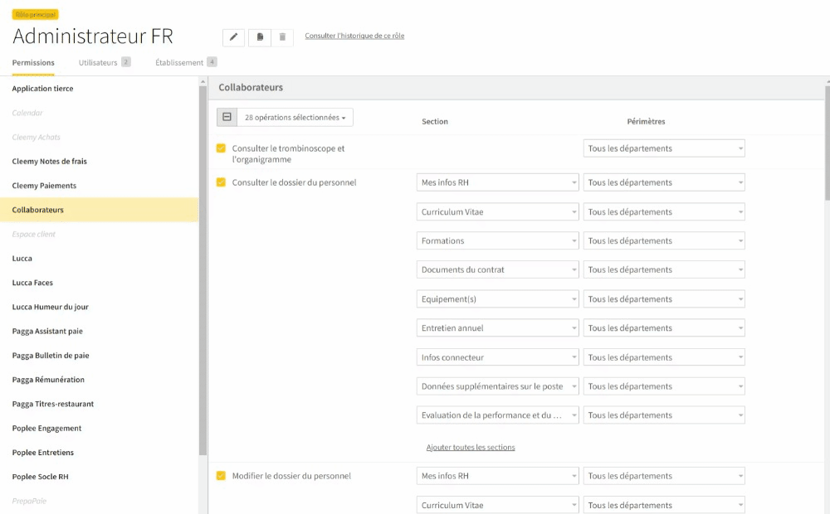Click the deselect-all operations minus box

(227, 118)
